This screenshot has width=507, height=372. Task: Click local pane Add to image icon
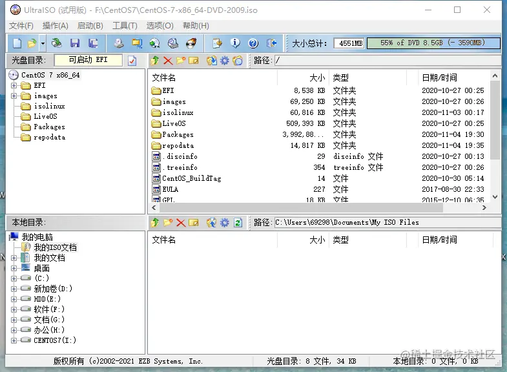(x=212, y=222)
